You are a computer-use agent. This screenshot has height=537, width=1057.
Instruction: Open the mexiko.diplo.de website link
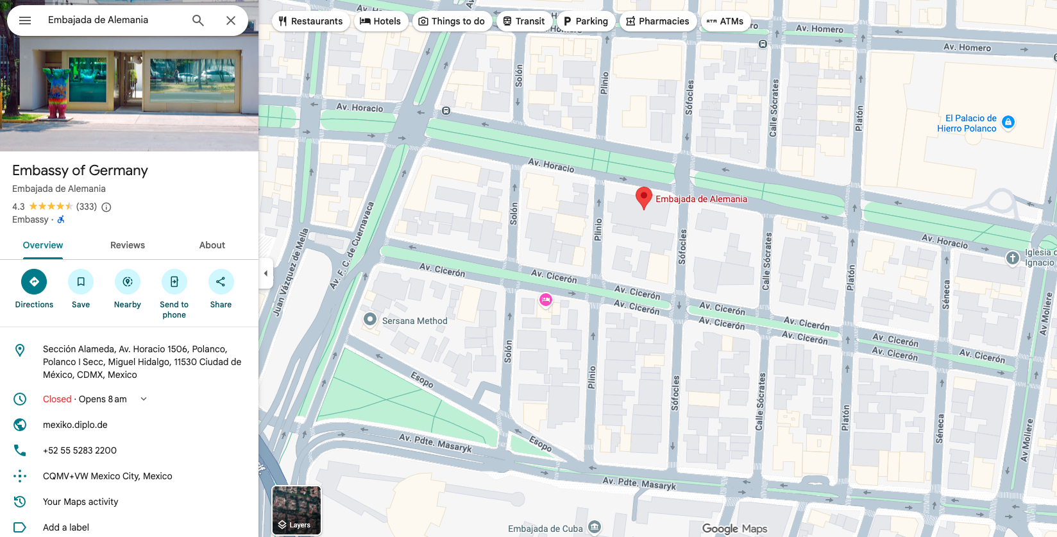(75, 425)
